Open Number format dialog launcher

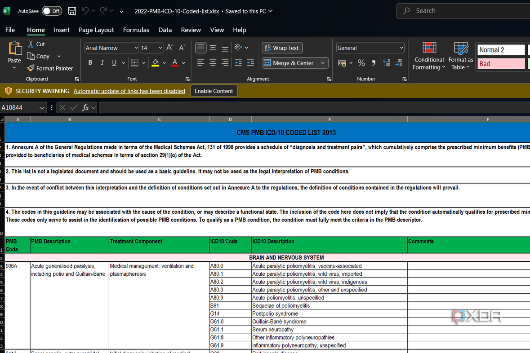[x=404, y=79]
